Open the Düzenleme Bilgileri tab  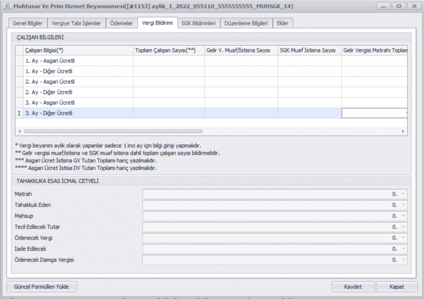point(246,24)
